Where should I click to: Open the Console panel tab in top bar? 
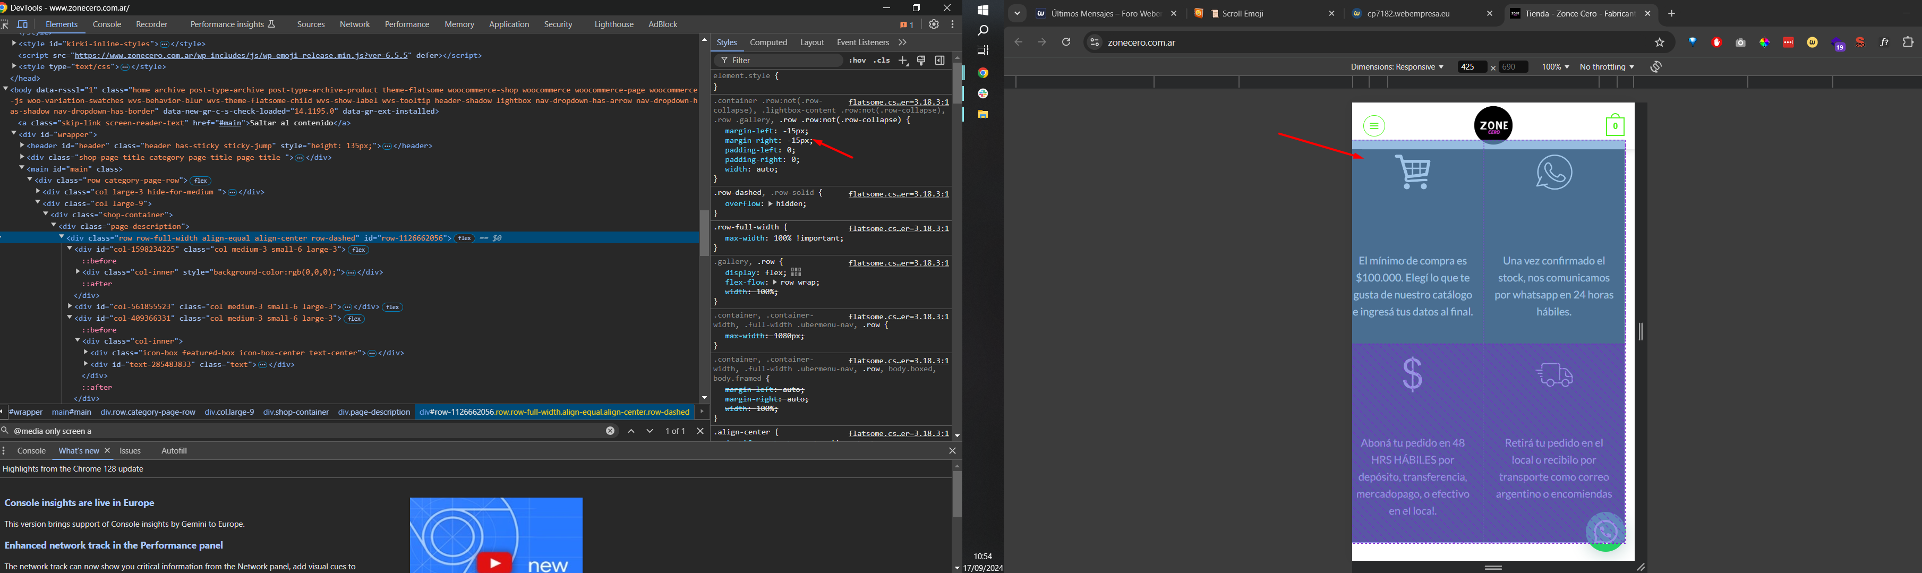pos(107,24)
